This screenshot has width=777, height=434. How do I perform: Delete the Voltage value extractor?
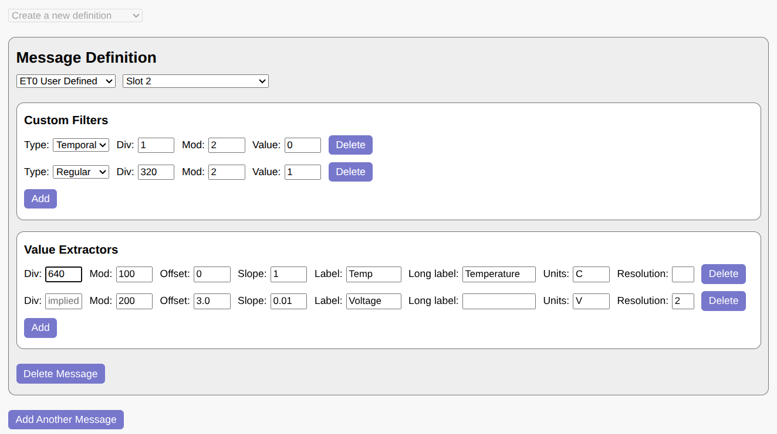pos(723,300)
